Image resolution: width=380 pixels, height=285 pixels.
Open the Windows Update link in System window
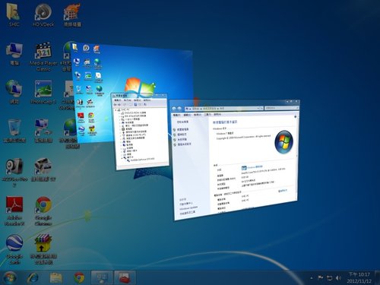[x=188, y=208]
